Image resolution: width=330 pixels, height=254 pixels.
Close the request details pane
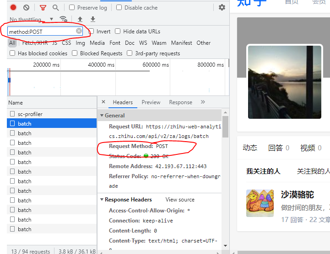[103, 102]
